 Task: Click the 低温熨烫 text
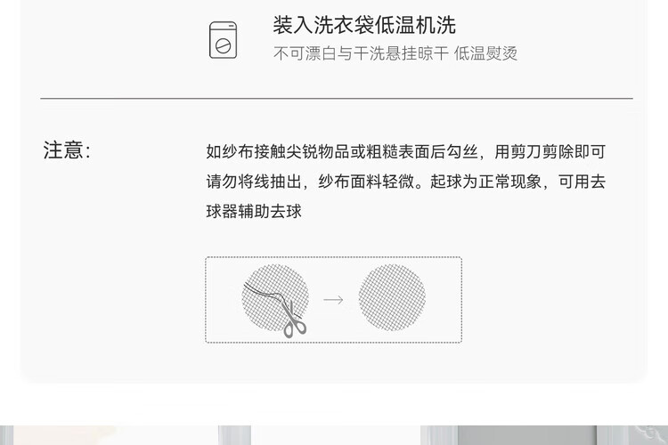tap(485, 53)
